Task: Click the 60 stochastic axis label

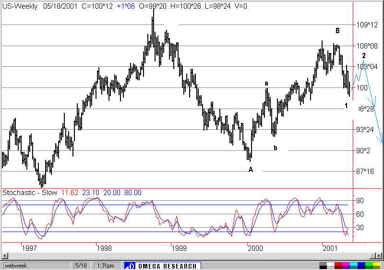Action: 360,214
